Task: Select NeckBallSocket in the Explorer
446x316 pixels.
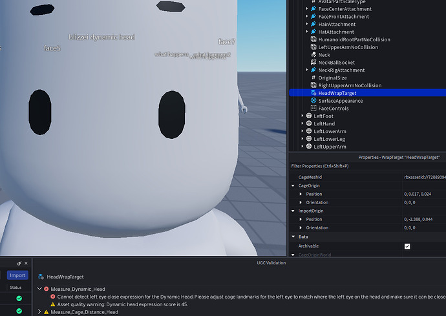Action: [337, 63]
